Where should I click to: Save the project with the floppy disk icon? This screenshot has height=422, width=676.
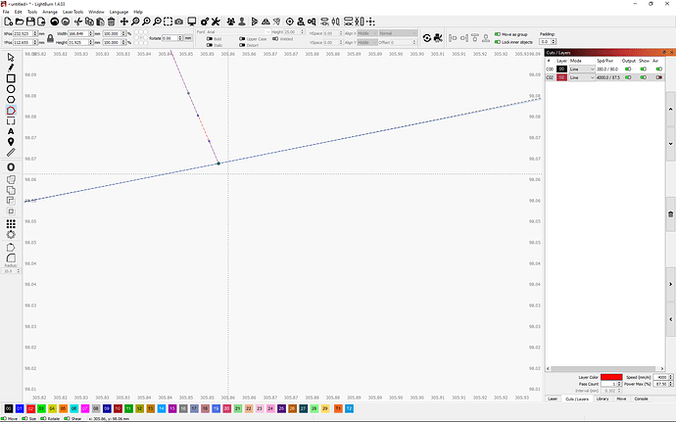click(x=30, y=22)
